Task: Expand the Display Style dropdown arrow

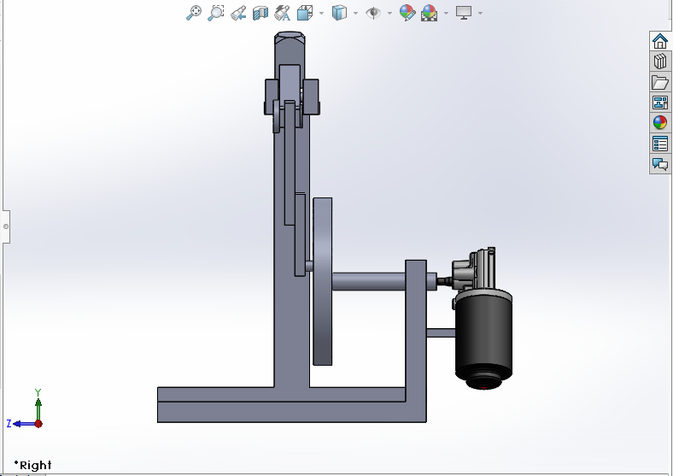Action: coord(356,14)
